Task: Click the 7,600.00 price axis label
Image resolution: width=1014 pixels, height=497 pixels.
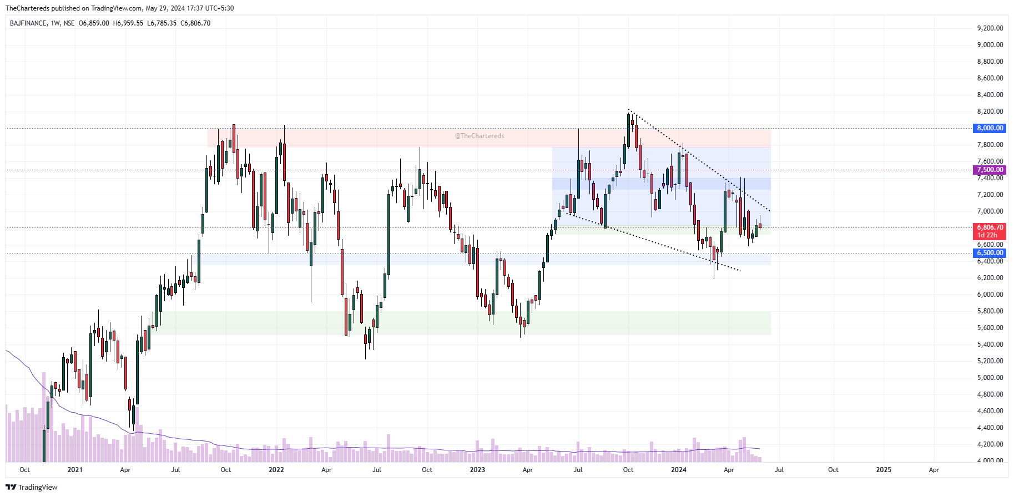Action: [990, 161]
